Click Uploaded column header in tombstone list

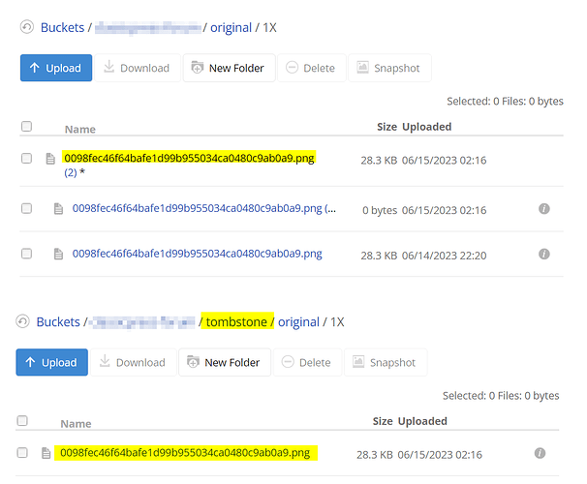(422, 421)
